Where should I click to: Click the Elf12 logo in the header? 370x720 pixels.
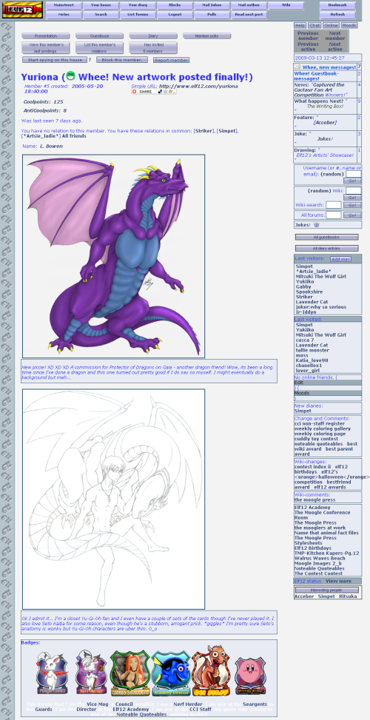(22, 10)
